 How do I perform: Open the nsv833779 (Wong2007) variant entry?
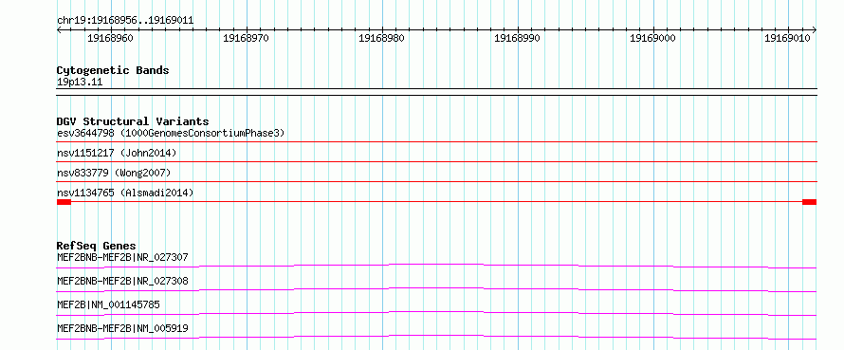pyautogui.click(x=114, y=173)
